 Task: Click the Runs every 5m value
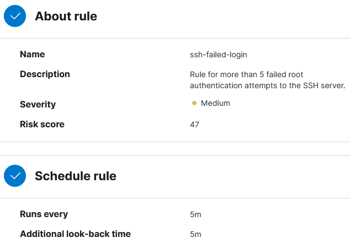tap(195, 214)
